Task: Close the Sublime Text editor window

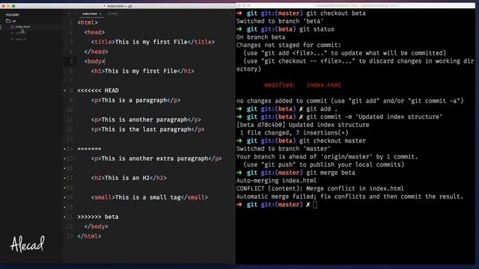Action: click(x=4, y=6)
